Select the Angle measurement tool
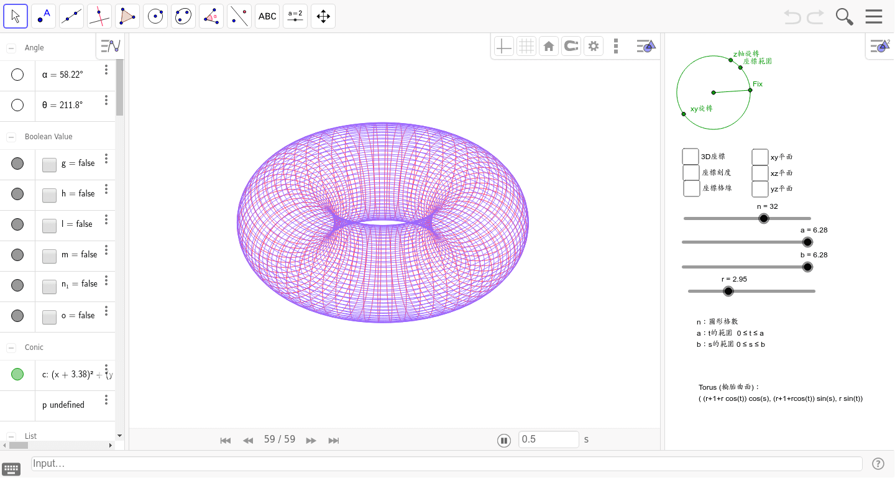This screenshot has height=478, width=895. 211,16
